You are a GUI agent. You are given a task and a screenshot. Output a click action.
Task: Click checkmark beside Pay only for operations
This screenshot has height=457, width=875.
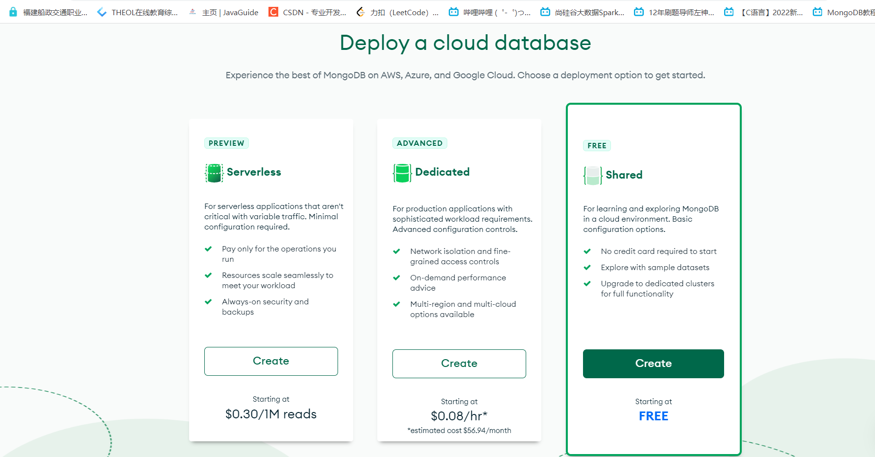coord(208,249)
